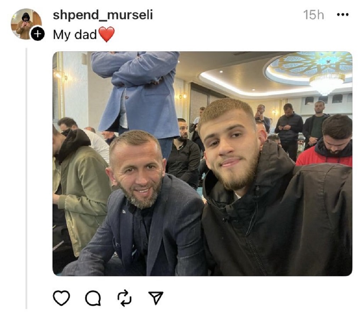The height and width of the screenshot is (317, 363).
Task: Follow user via plus badge on avatar
Action: tap(38, 34)
